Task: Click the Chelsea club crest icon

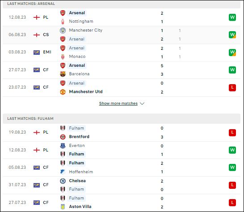Action: click(63, 181)
